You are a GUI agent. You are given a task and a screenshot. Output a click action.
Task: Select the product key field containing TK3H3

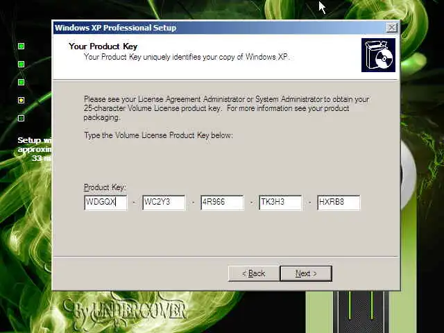tap(280, 203)
